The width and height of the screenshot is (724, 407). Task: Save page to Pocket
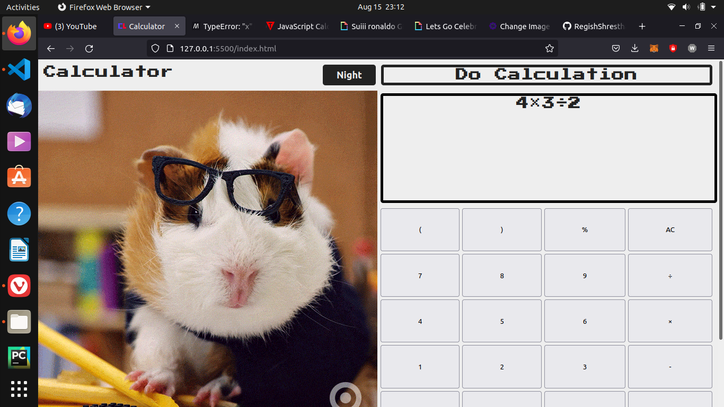coord(616,49)
